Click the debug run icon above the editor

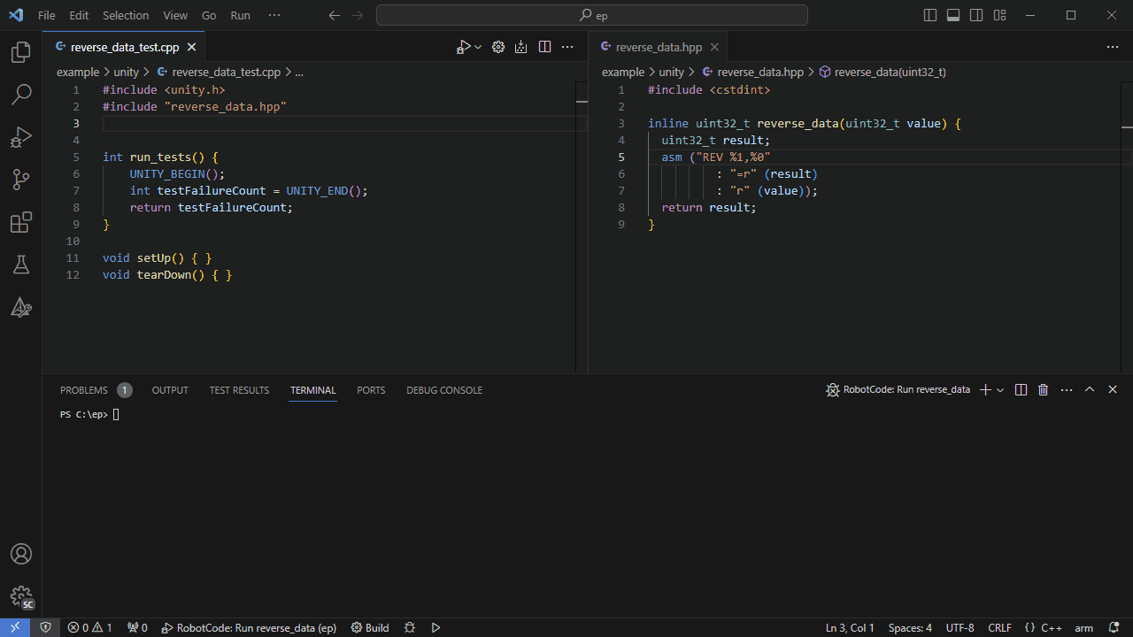click(464, 47)
